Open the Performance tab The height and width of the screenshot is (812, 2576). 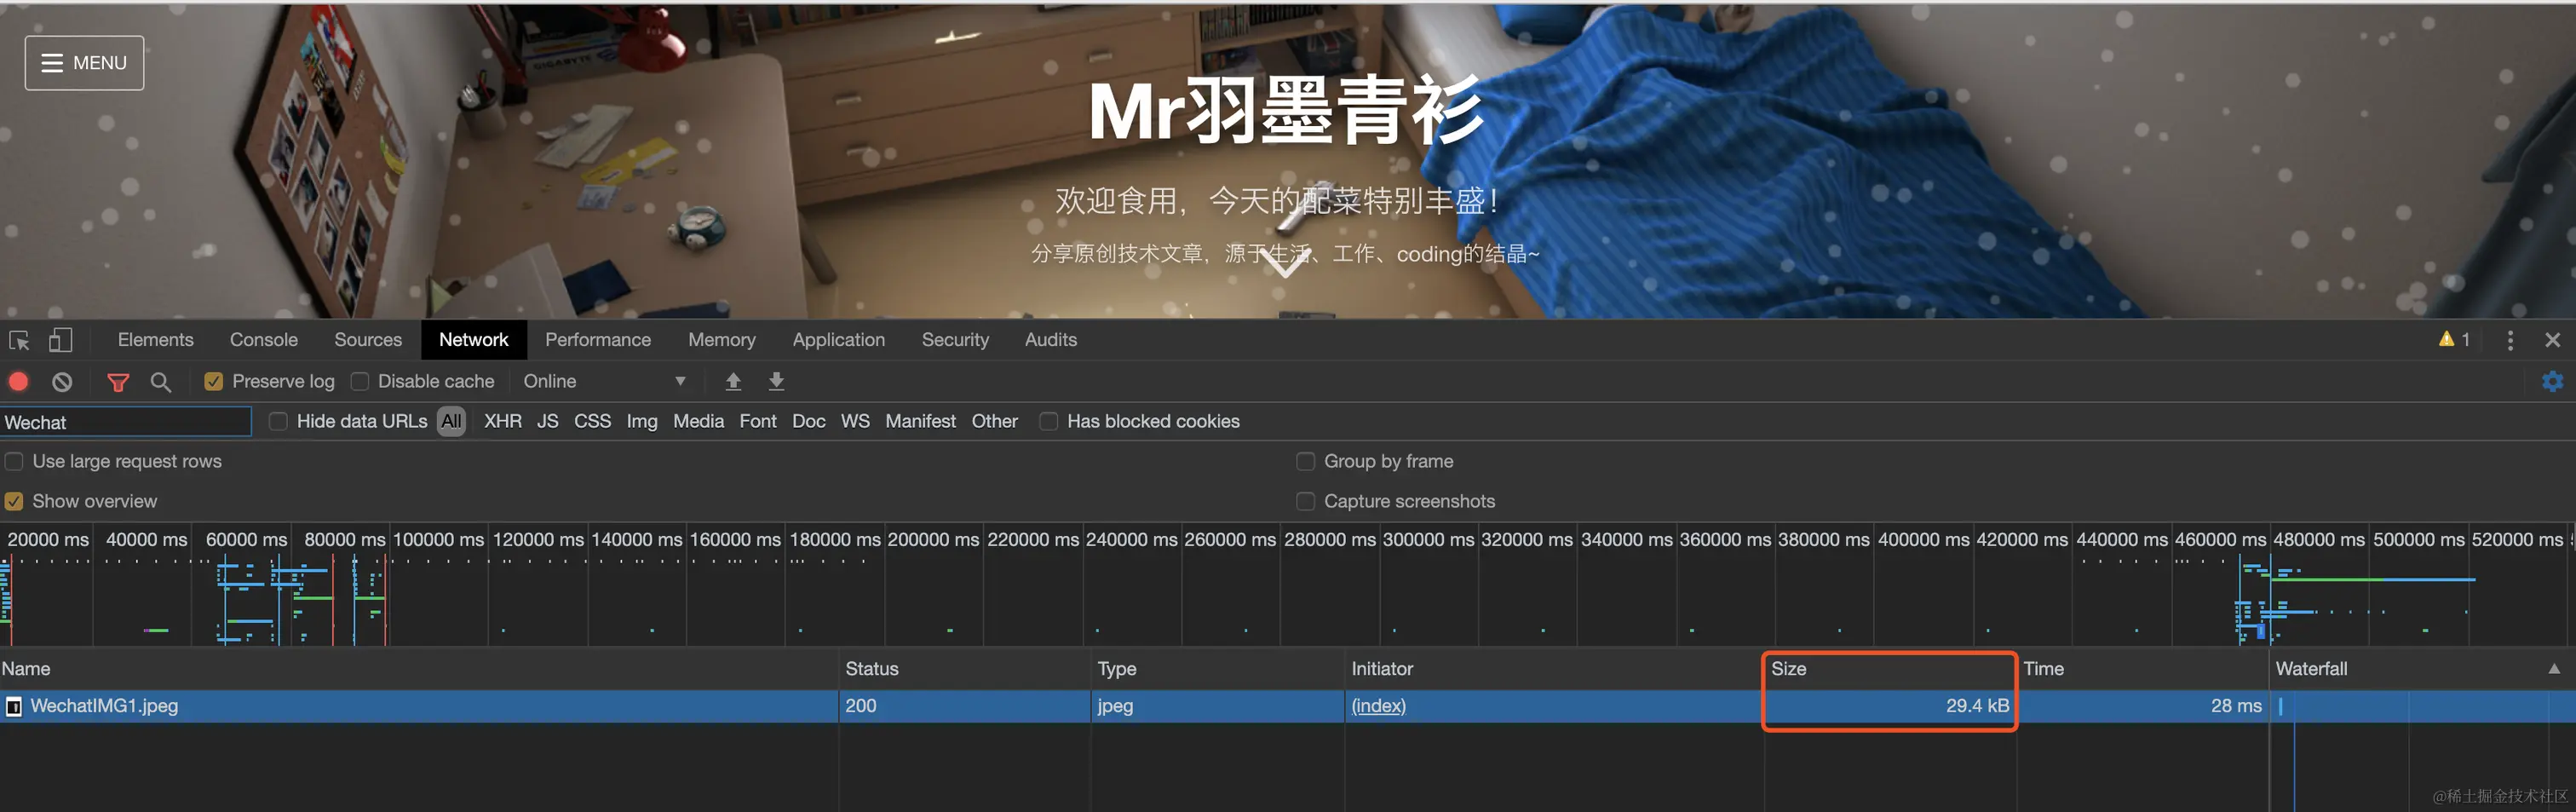(x=598, y=340)
